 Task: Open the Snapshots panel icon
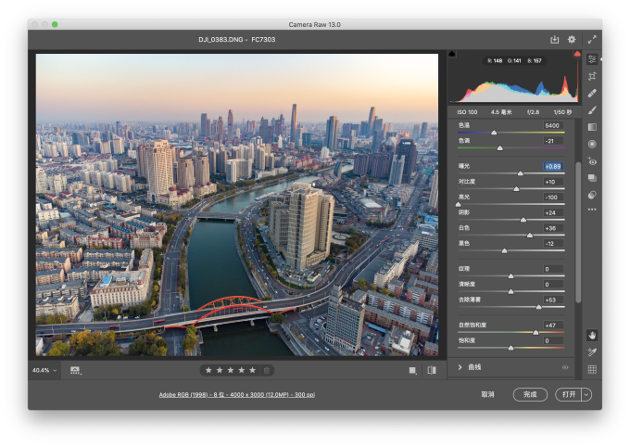point(592,178)
